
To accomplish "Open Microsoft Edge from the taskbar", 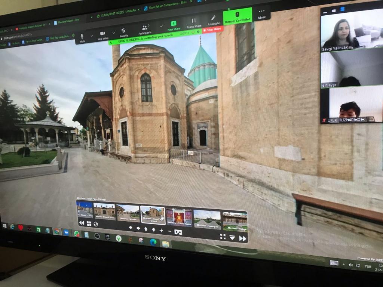I will point(153,242).
